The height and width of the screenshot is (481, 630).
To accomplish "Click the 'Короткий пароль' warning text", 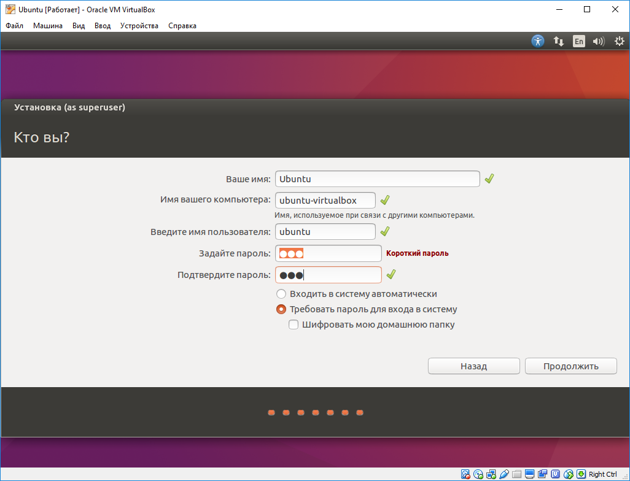I will [418, 253].
